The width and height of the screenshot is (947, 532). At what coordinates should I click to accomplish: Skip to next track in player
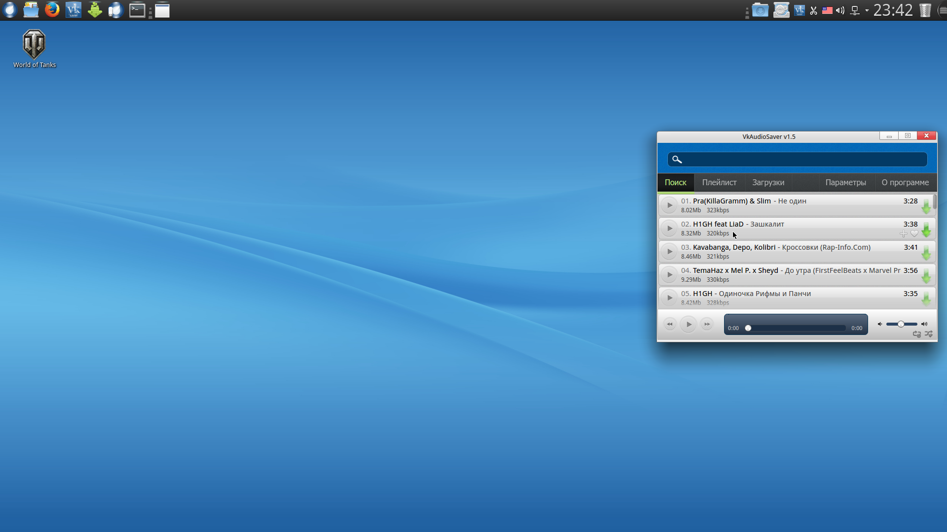point(707,324)
